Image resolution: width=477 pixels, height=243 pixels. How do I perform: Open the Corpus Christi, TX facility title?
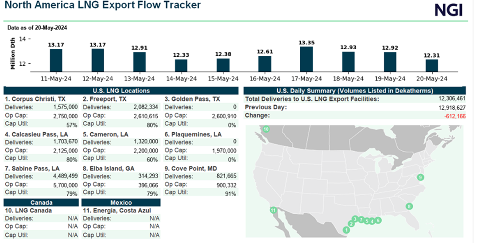[35, 99]
